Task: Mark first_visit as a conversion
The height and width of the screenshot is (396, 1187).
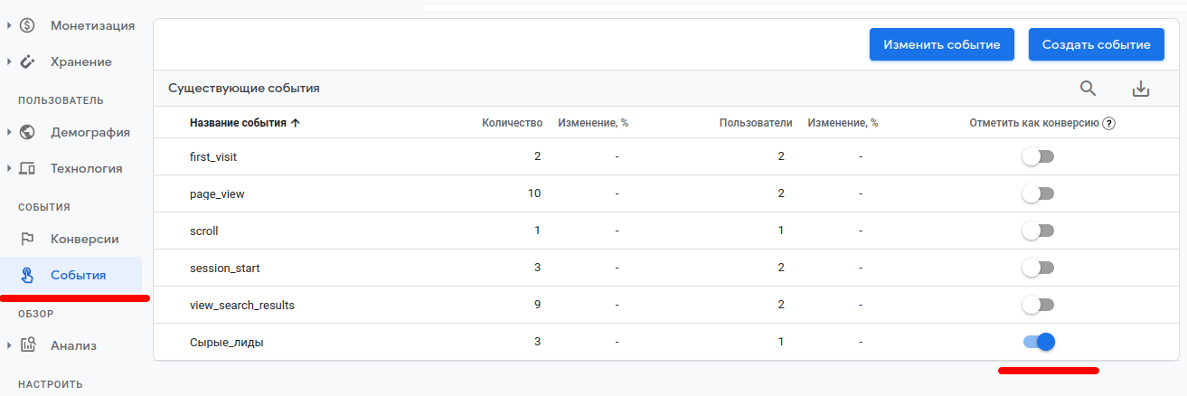Action: pyautogui.click(x=1038, y=157)
